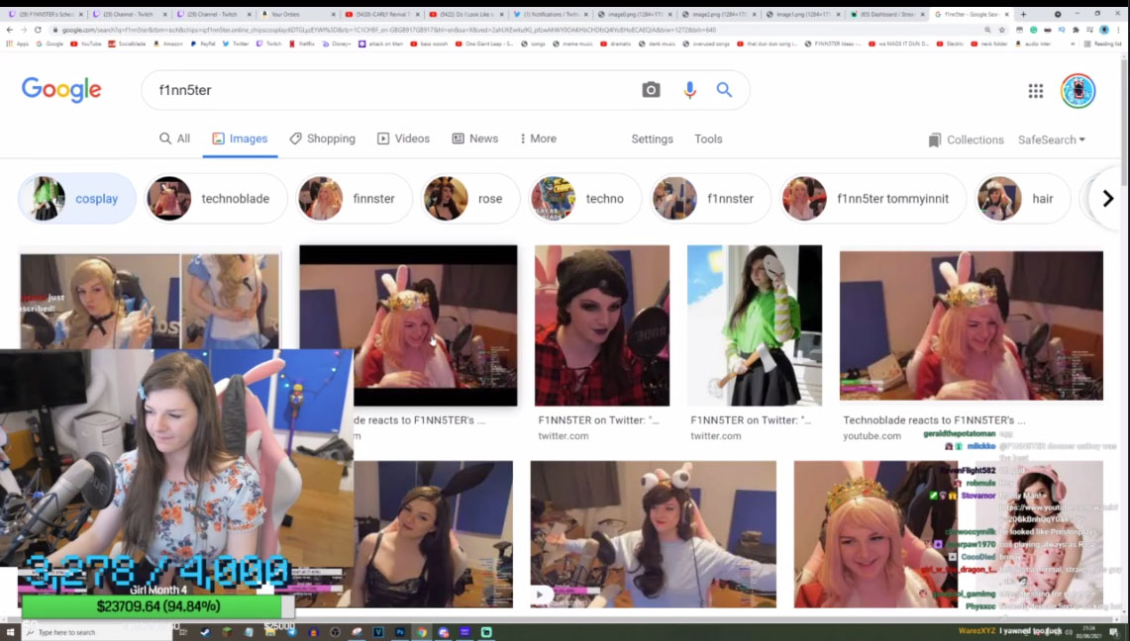Open the Chrome extensions puzzle icon
The image size is (1130, 641).
pos(1076,30)
